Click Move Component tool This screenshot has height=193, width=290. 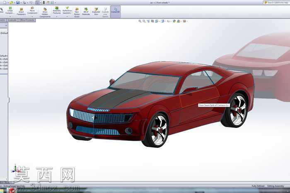click(32, 10)
